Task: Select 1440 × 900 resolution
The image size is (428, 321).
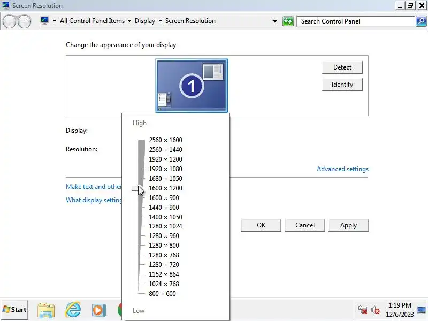Action: click(164, 208)
